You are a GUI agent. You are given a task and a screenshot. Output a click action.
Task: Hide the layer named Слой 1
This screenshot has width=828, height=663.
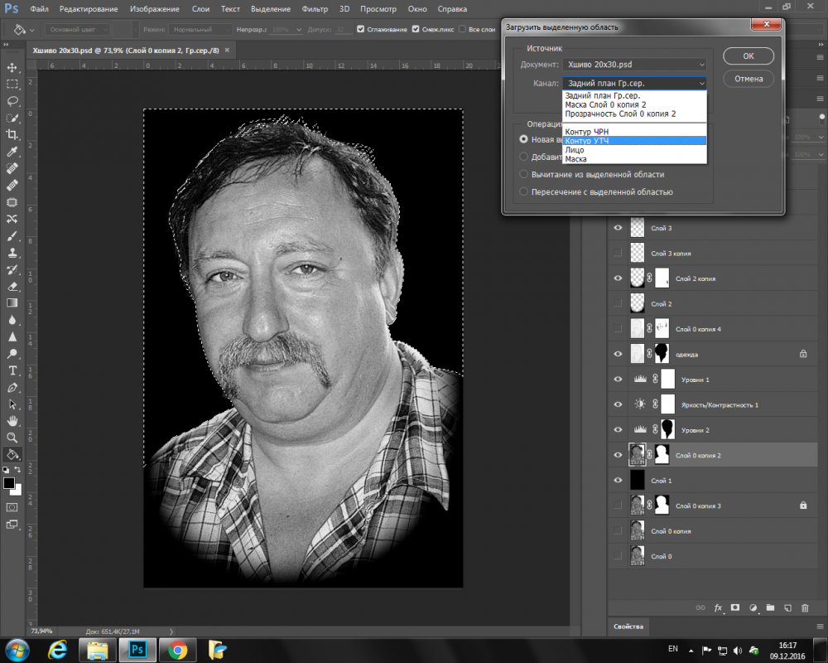point(618,481)
